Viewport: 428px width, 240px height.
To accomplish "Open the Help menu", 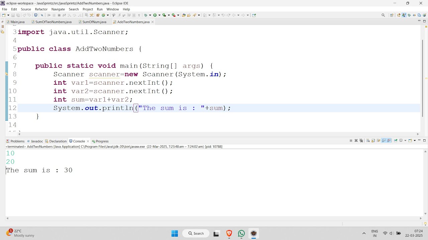I will [x=126, y=9].
